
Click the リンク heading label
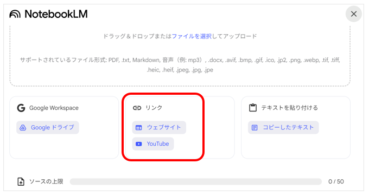[x=154, y=108]
